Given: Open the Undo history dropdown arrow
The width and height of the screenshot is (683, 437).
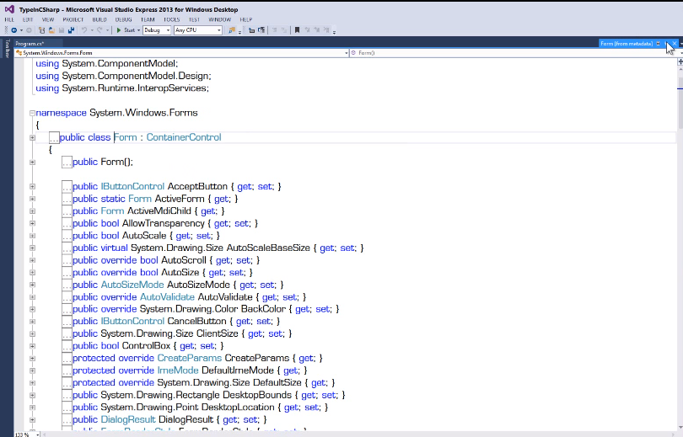Looking at the screenshot, I should (92, 30).
